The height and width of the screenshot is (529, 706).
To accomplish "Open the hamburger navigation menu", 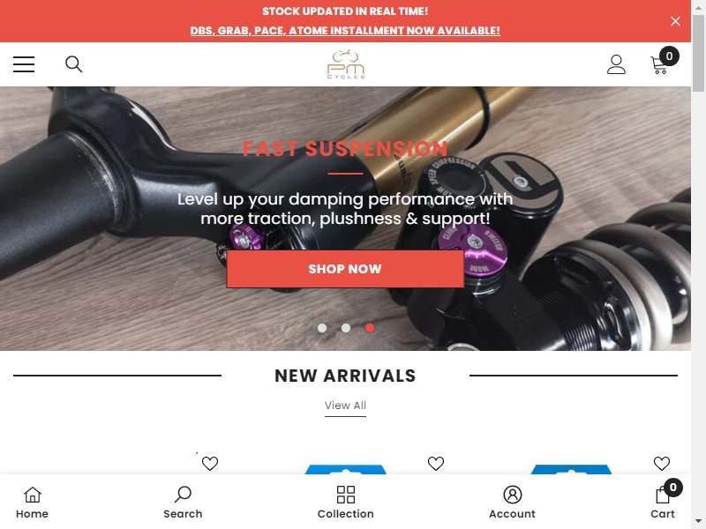I will 24,64.
